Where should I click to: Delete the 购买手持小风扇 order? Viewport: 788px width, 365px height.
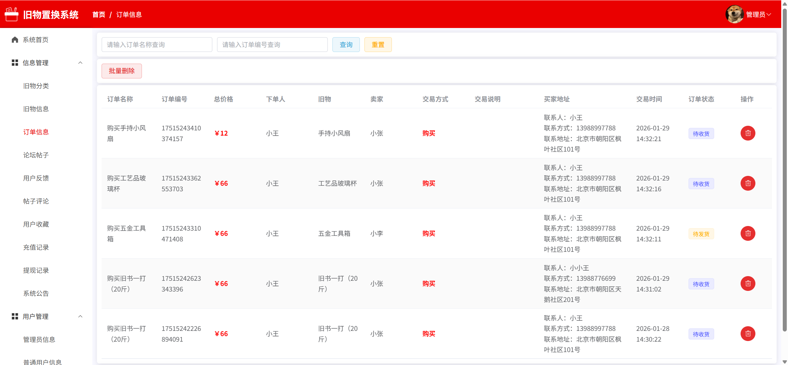[x=748, y=133]
